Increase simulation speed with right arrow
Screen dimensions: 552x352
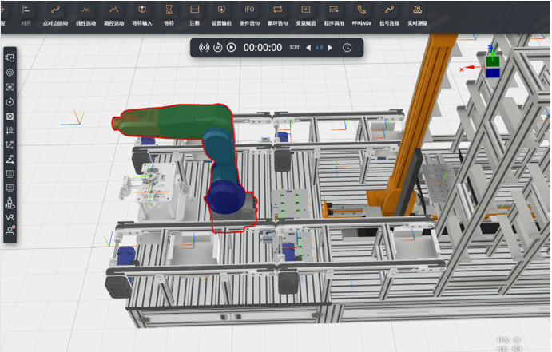click(330, 48)
